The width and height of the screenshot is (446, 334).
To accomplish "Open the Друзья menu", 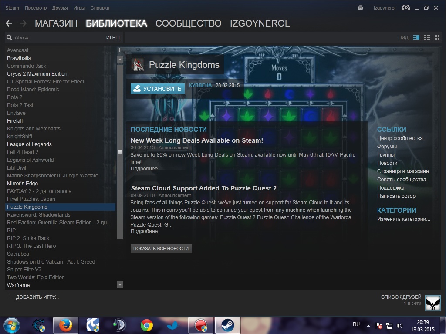I will tap(60, 8).
